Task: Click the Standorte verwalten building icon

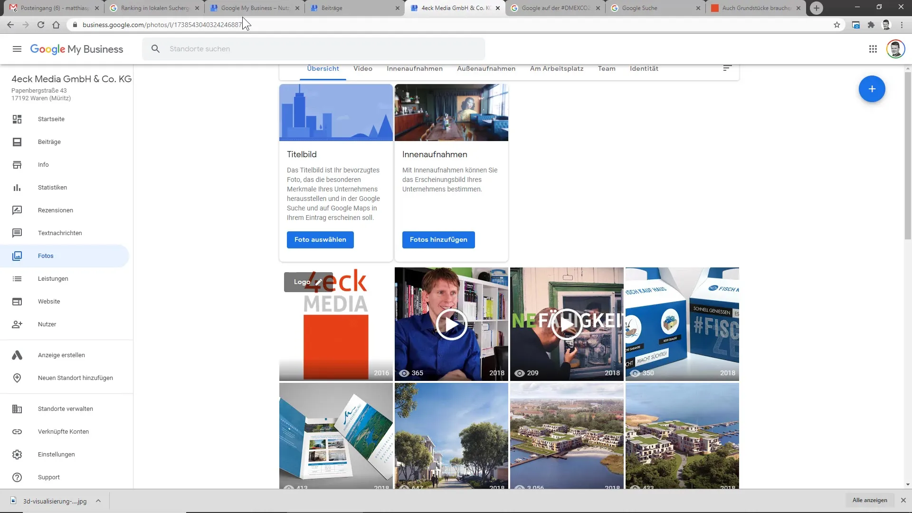Action: coord(17,409)
